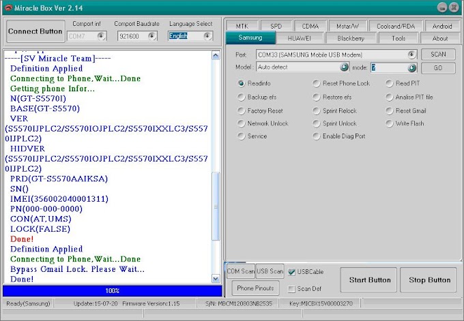Switch to the HUAWEI tab

click(300, 38)
